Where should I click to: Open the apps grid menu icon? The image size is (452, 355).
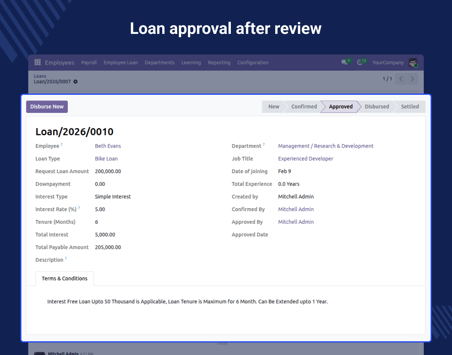(x=38, y=62)
